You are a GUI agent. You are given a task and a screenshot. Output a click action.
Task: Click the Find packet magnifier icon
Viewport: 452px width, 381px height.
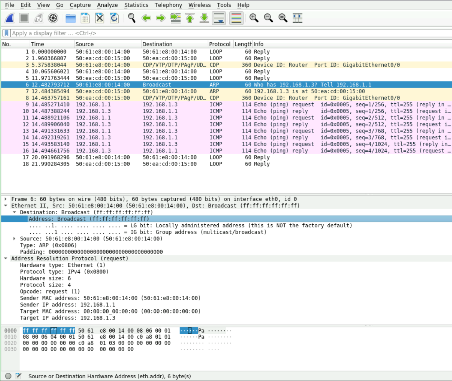132,18
